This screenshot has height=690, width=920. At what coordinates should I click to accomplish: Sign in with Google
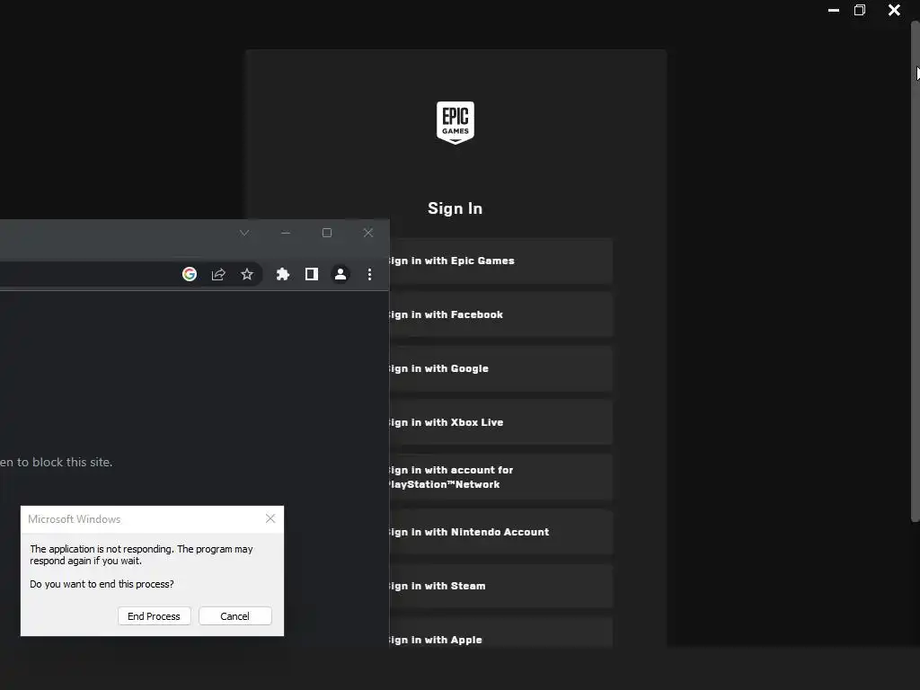[x=501, y=369]
